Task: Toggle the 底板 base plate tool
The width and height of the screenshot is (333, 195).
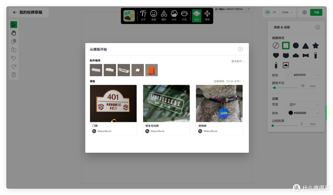Action: point(197,16)
